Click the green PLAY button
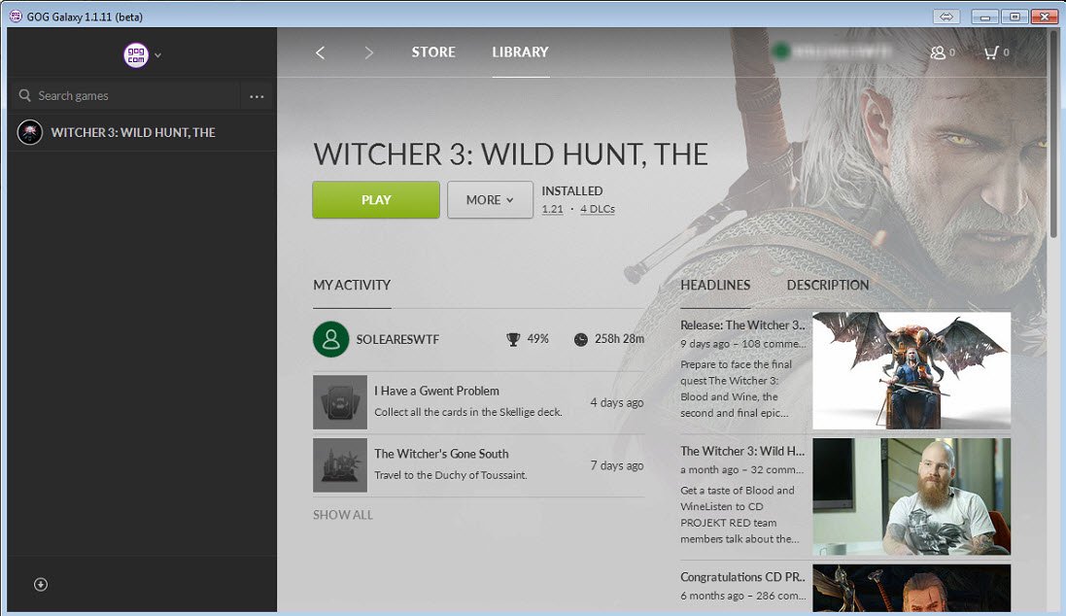 click(x=376, y=200)
